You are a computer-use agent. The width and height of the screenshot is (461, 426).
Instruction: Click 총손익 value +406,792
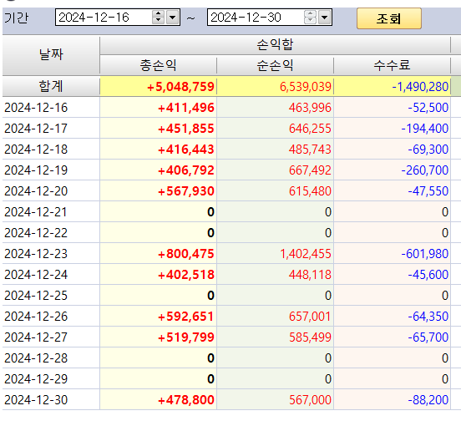point(186,170)
